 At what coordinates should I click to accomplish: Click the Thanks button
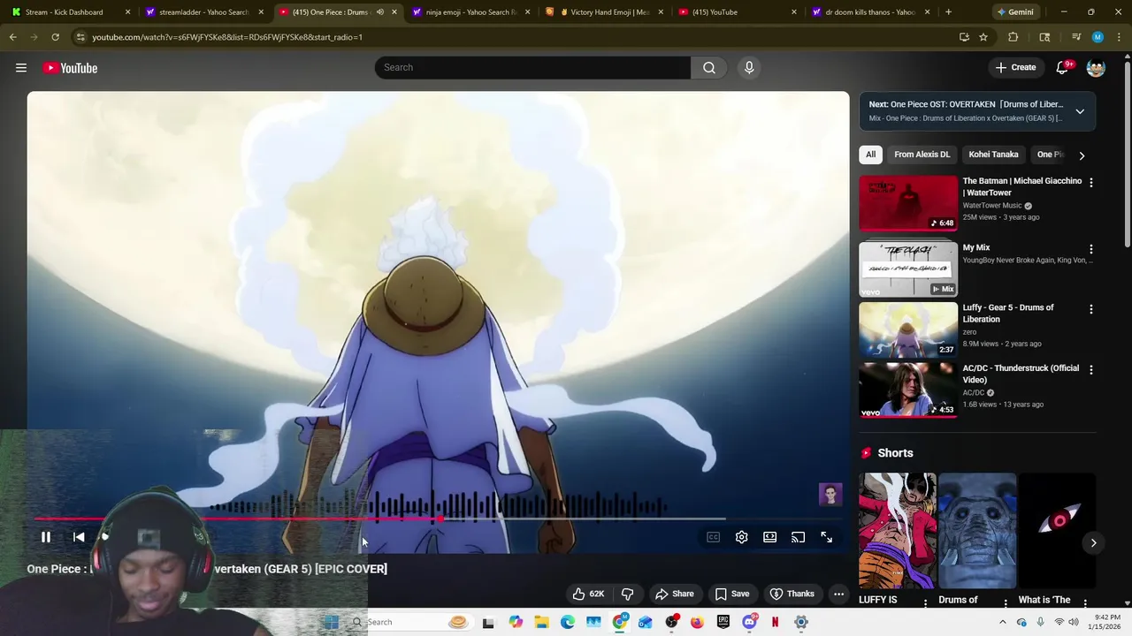coord(792,594)
